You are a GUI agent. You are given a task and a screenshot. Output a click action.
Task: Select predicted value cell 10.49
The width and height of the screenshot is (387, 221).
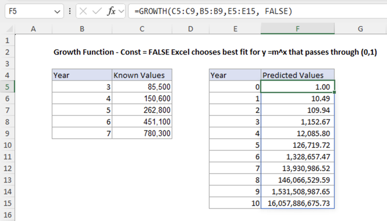click(x=297, y=98)
